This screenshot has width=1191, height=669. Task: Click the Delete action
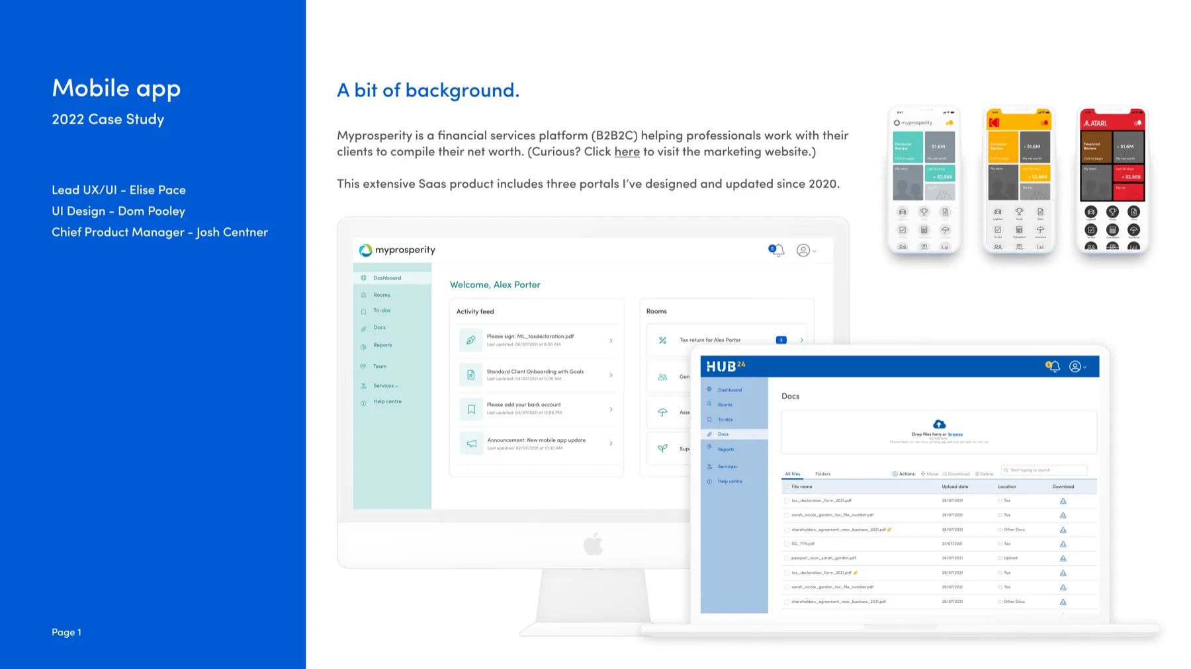985,474
